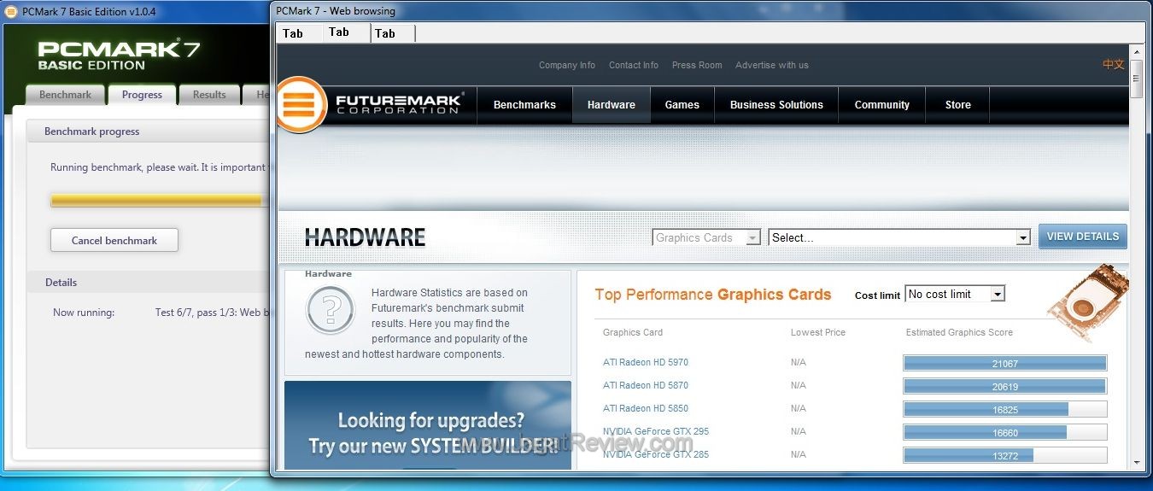Image resolution: width=1153 pixels, height=491 pixels.
Task: Open the Store navigation item
Action: pos(957,105)
